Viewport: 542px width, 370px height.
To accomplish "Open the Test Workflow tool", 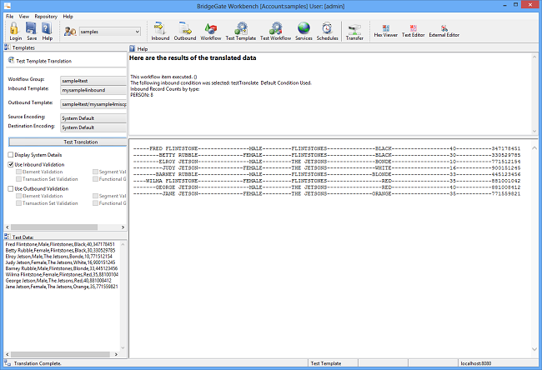I will (275, 28).
